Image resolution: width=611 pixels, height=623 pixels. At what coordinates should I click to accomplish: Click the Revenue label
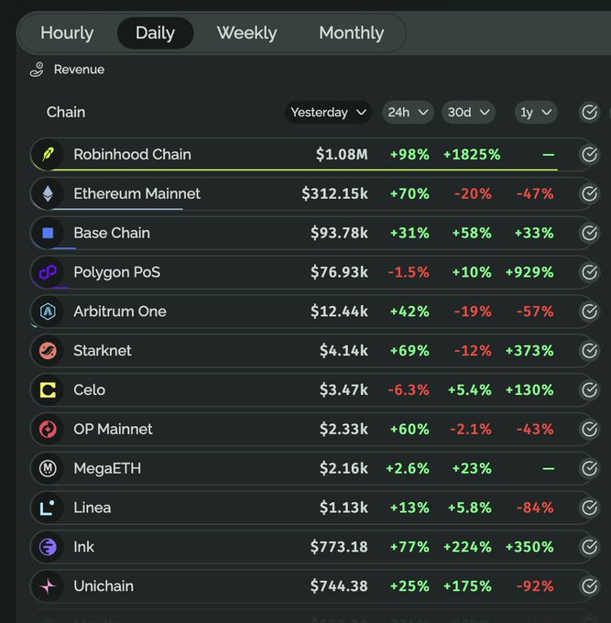79,70
